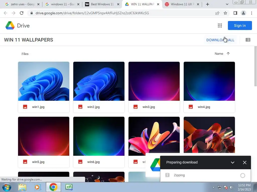Click the win2.jpg file name

pyautogui.click(x=93, y=107)
